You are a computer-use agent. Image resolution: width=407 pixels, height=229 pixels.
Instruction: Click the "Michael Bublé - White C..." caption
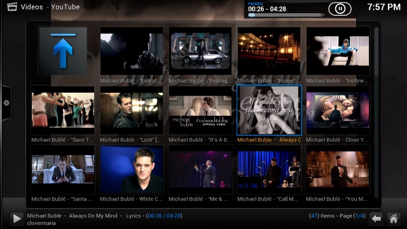(x=131, y=199)
